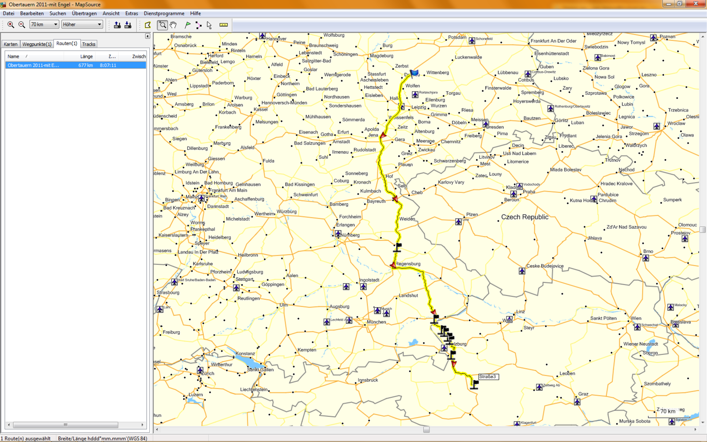Click the zoom in magnifier icon
The width and height of the screenshot is (707, 442).
click(11, 25)
